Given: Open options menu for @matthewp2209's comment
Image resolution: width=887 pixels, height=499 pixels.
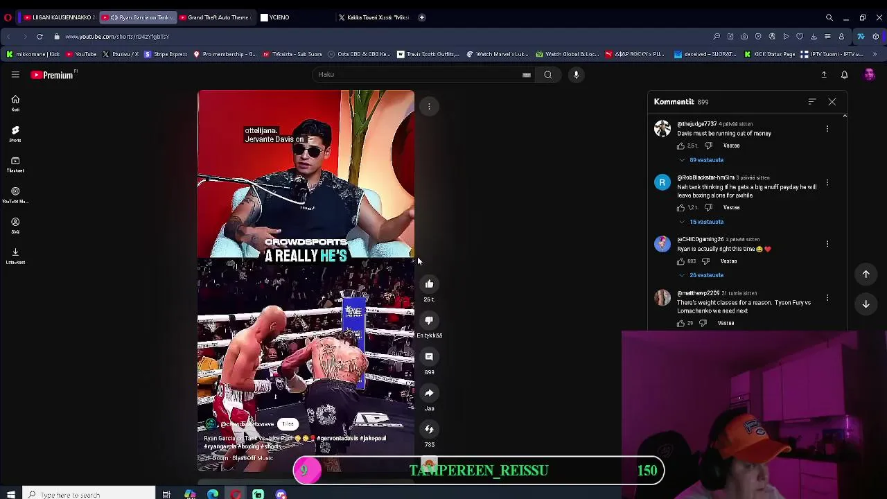Looking at the screenshot, I should click(827, 298).
